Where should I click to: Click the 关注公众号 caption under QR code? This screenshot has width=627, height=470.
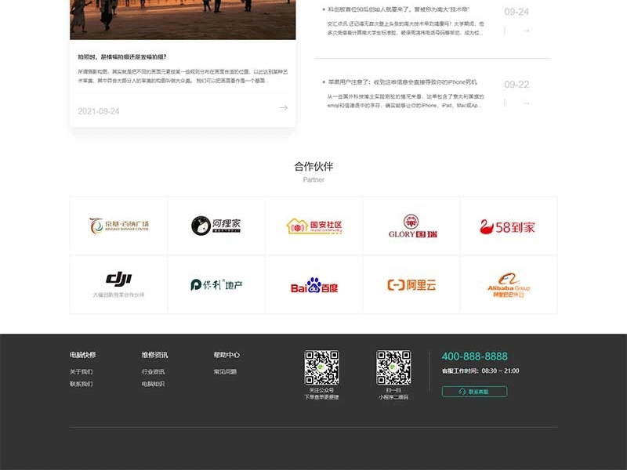pyautogui.click(x=321, y=390)
